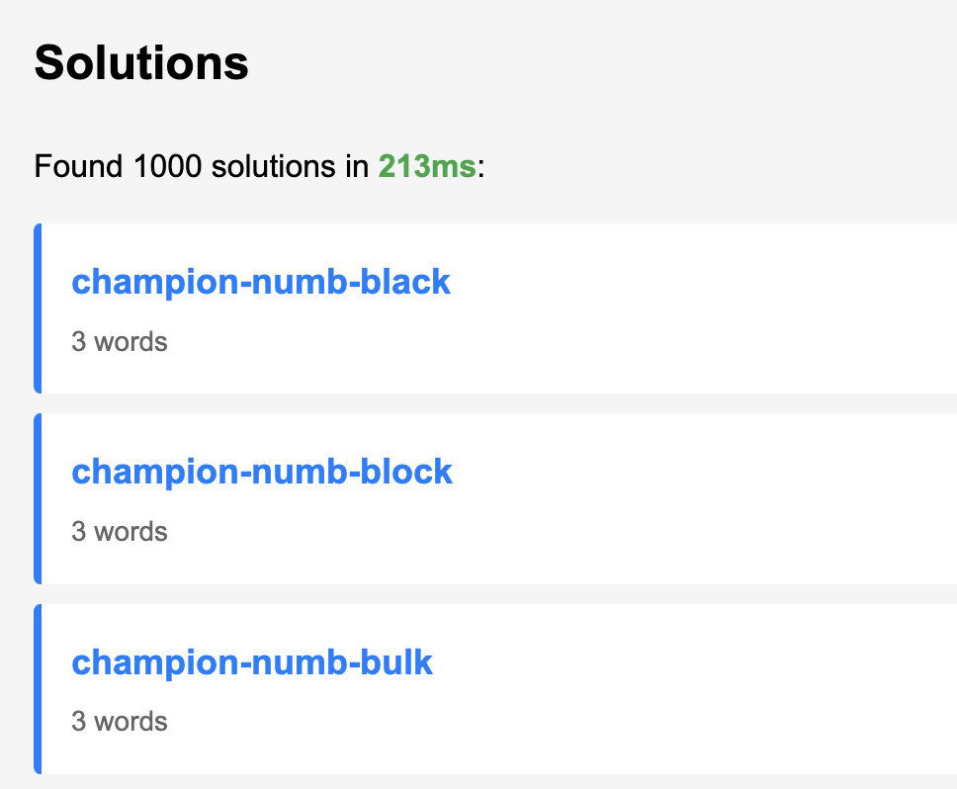The image size is (957, 789).
Task: Click the blue accent bar of second card
Action: click(x=38, y=498)
